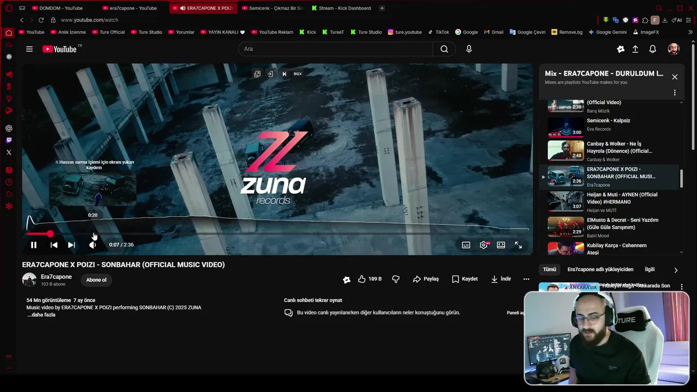Click into the Ara search field
Screen dimensions: 697x392
click(x=335, y=49)
